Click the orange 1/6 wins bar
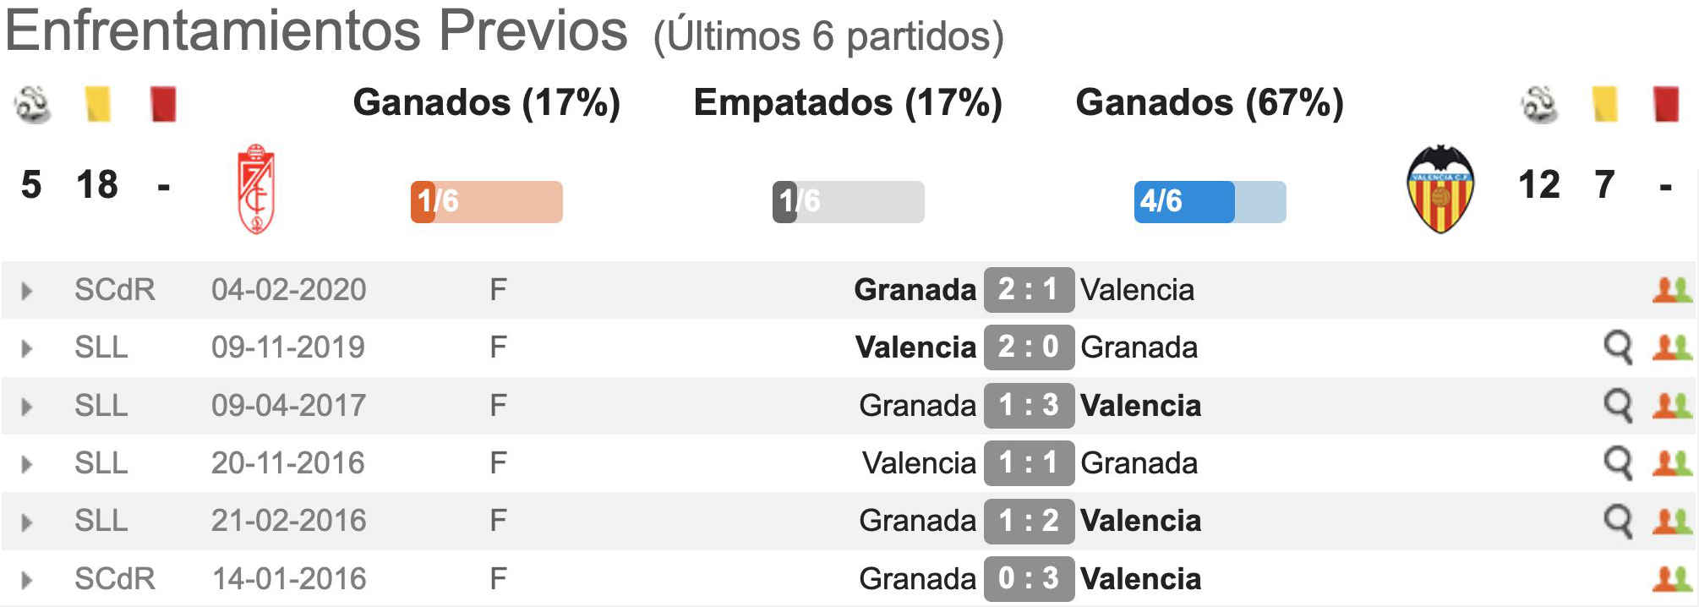The width and height of the screenshot is (1699, 607). click(487, 202)
